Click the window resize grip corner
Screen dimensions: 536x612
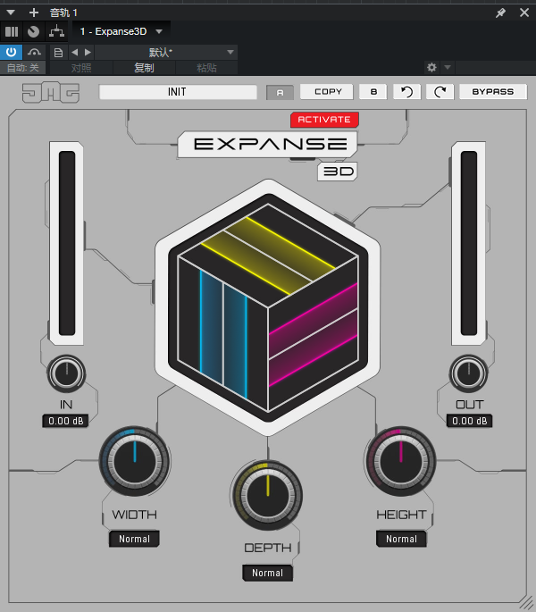[527, 602]
